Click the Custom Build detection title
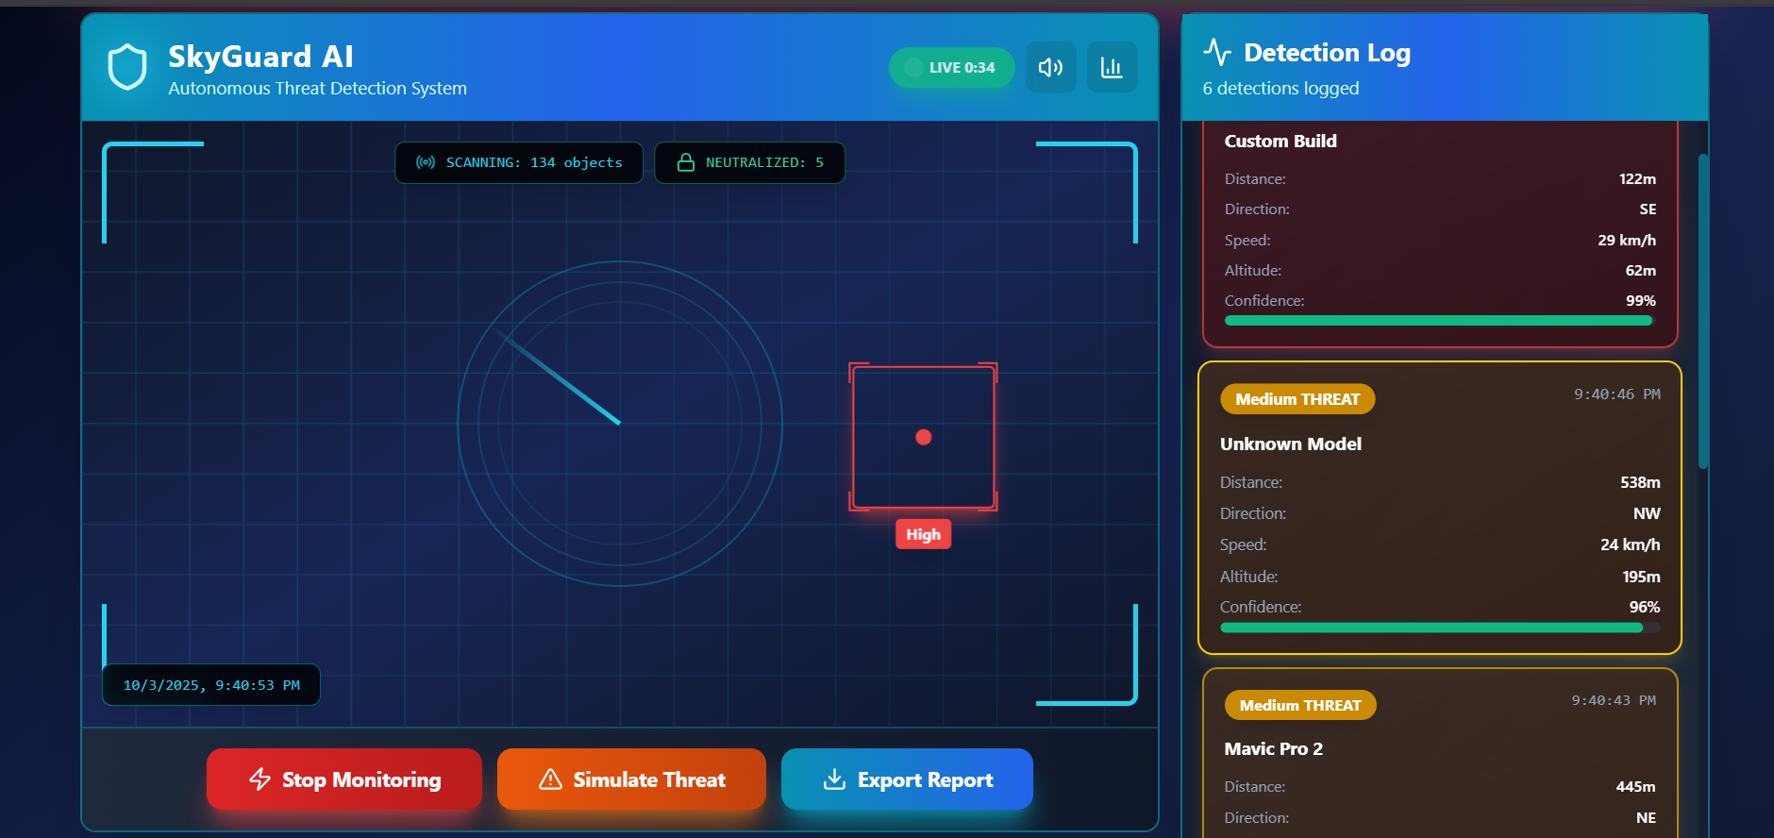 pos(1280,141)
